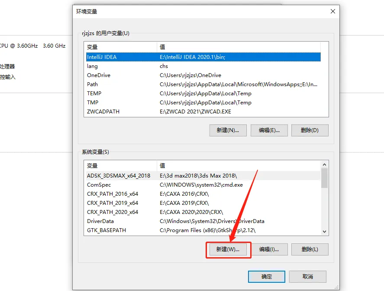Select the GTK_BASEPATH system variable
384x291 pixels.
click(203, 230)
